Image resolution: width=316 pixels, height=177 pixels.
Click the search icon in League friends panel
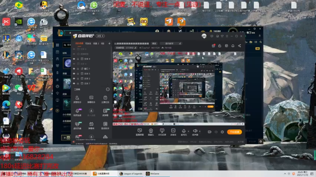click(261, 42)
